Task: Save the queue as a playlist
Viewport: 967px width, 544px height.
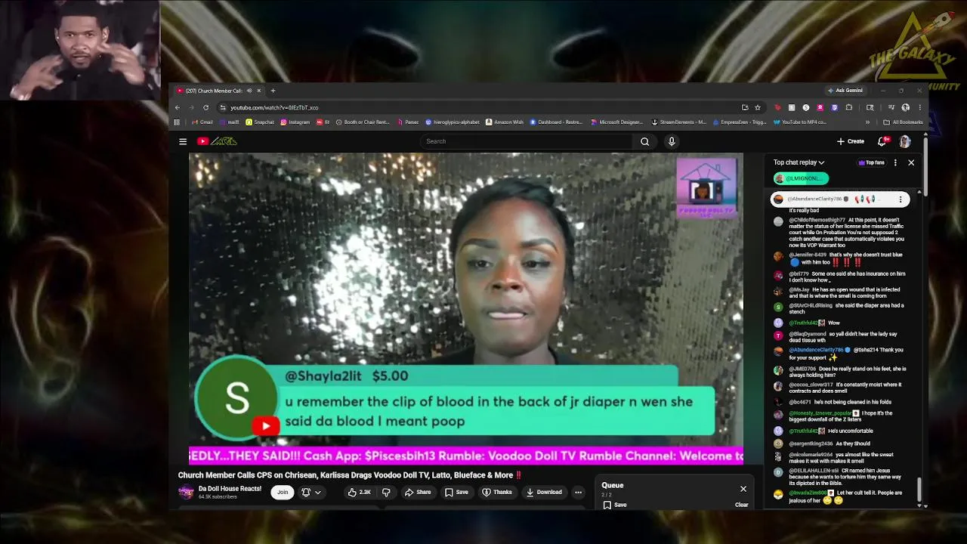Action: pyautogui.click(x=615, y=505)
